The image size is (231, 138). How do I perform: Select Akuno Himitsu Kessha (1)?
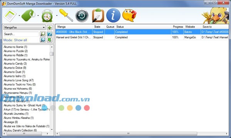point(18,118)
